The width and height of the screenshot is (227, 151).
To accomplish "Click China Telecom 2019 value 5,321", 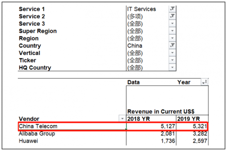I will pyautogui.click(x=200, y=126).
